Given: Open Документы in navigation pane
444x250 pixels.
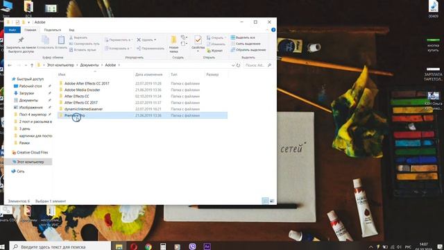Looking at the screenshot, I should (28, 100).
